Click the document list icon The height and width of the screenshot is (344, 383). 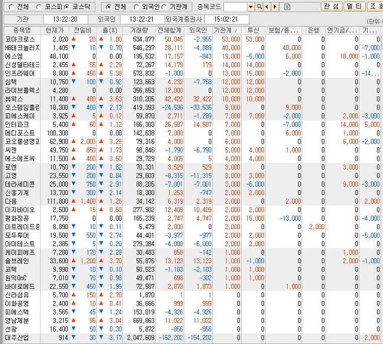(287, 7)
